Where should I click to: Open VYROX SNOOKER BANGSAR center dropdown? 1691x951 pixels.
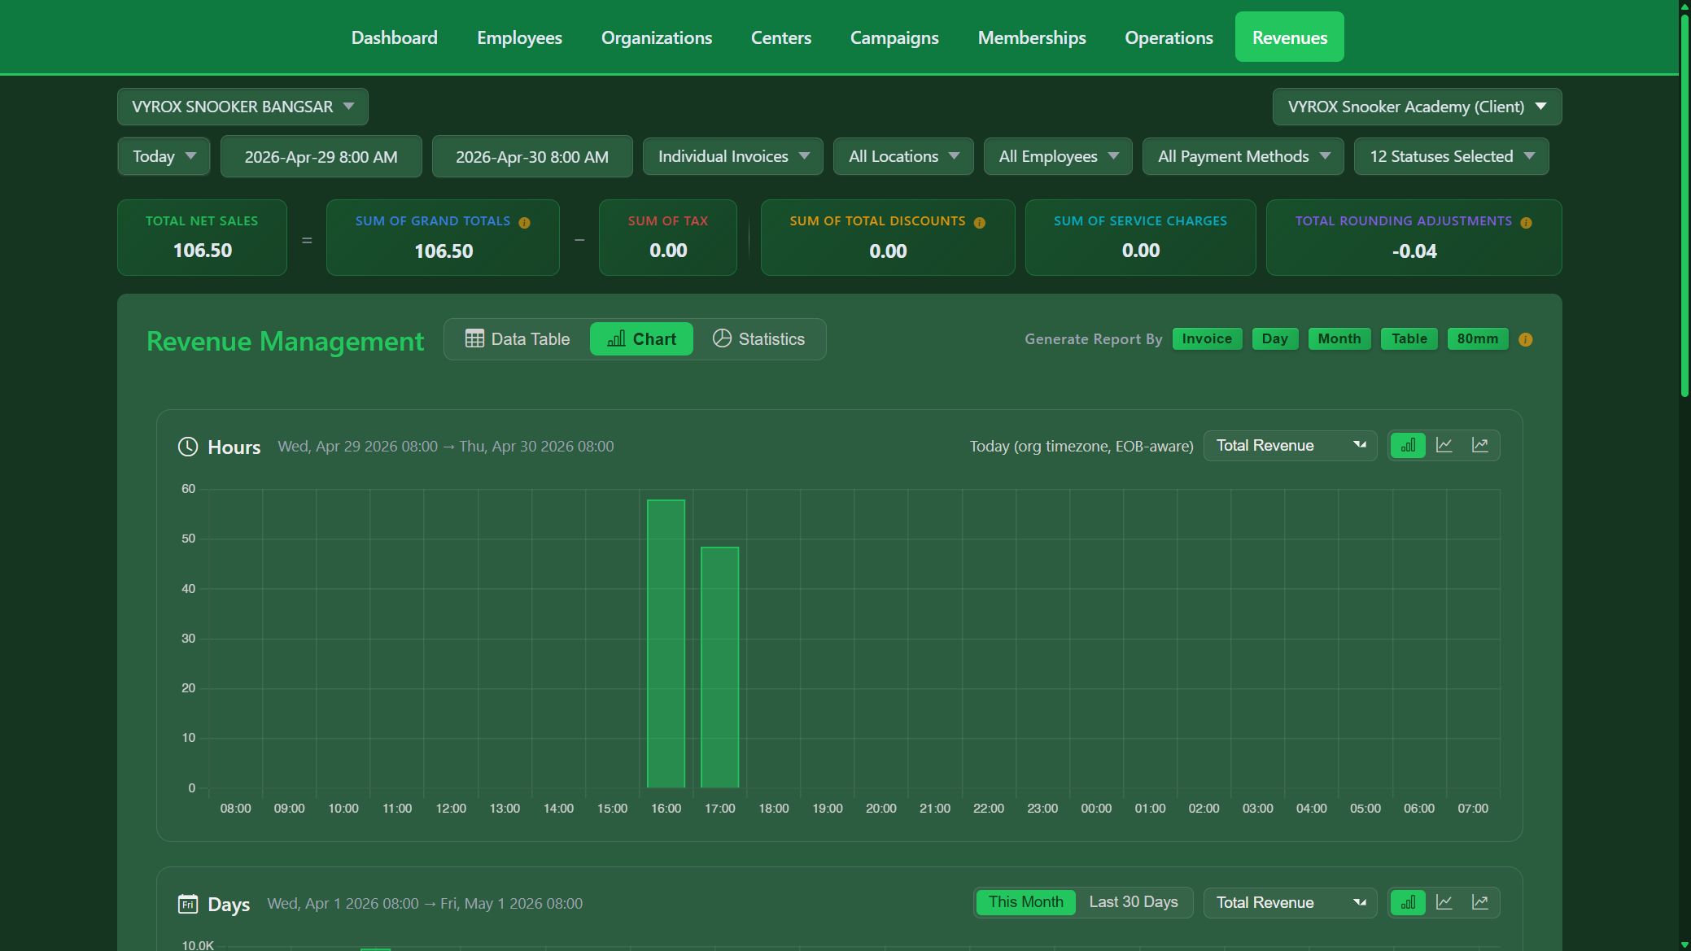(243, 107)
